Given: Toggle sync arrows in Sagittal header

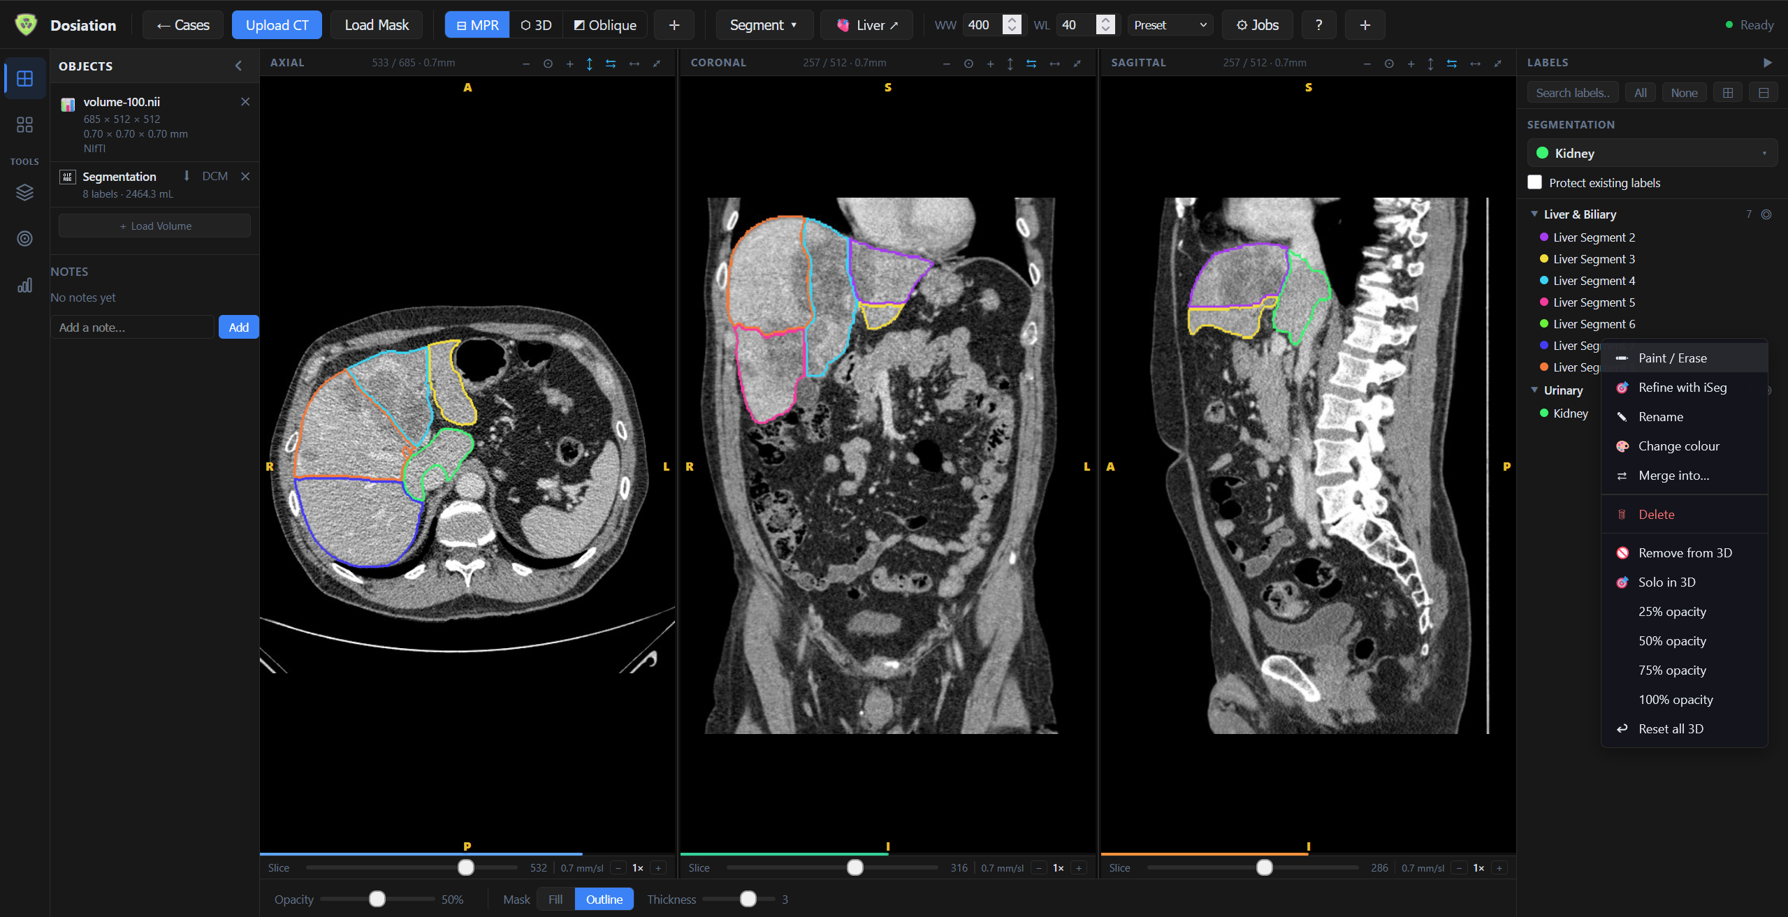Looking at the screenshot, I should pos(1452,64).
